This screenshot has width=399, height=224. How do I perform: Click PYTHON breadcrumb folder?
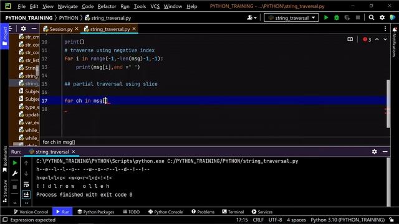69,18
